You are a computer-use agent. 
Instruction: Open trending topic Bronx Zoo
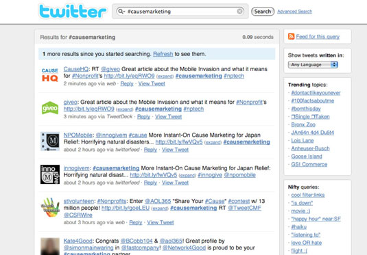[x=303, y=124]
